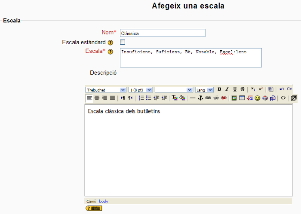Enlarge the editor to fullscreen
301x214 pixels.
294,98
